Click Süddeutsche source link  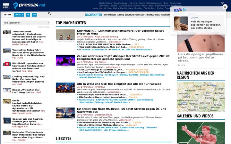click(100, 50)
